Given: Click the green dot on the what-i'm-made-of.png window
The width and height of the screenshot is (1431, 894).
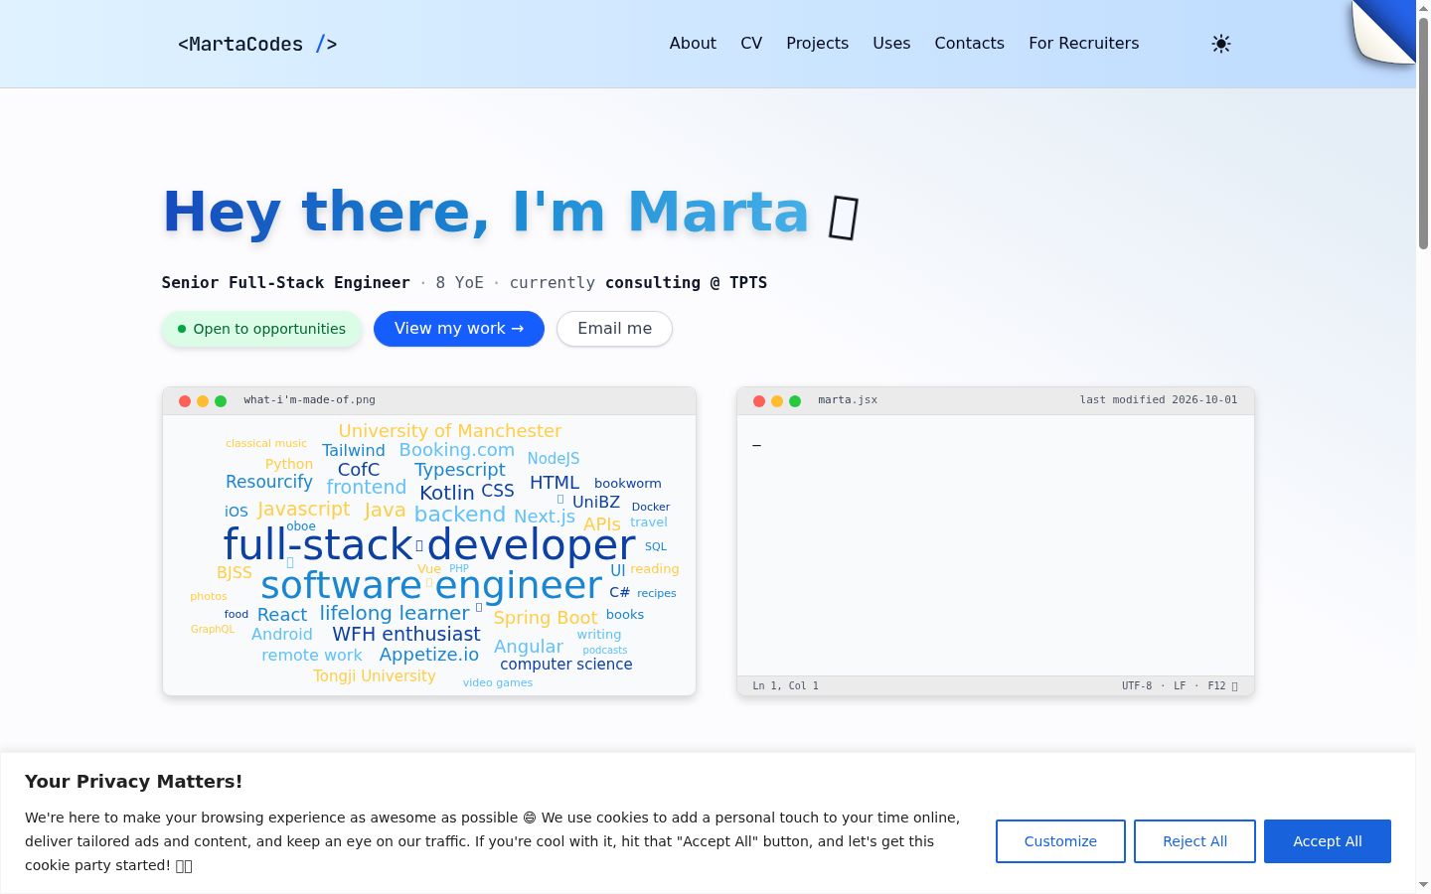Looking at the screenshot, I should click(x=221, y=401).
